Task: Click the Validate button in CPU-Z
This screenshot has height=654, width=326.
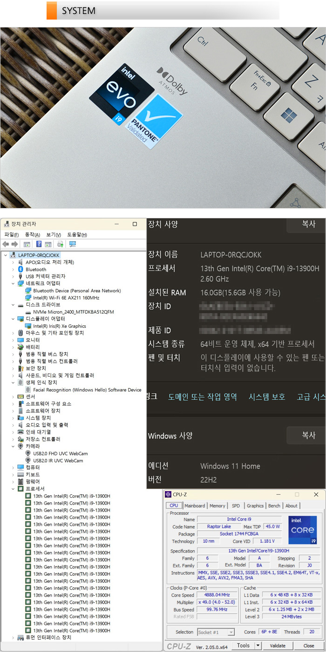Action: click(278, 646)
